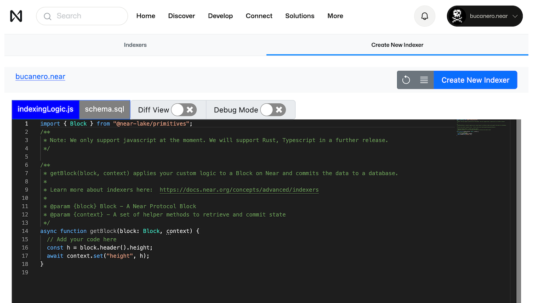This screenshot has height=303, width=536.
Task: Click the code minimap preview
Action: [x=481, y=128]
